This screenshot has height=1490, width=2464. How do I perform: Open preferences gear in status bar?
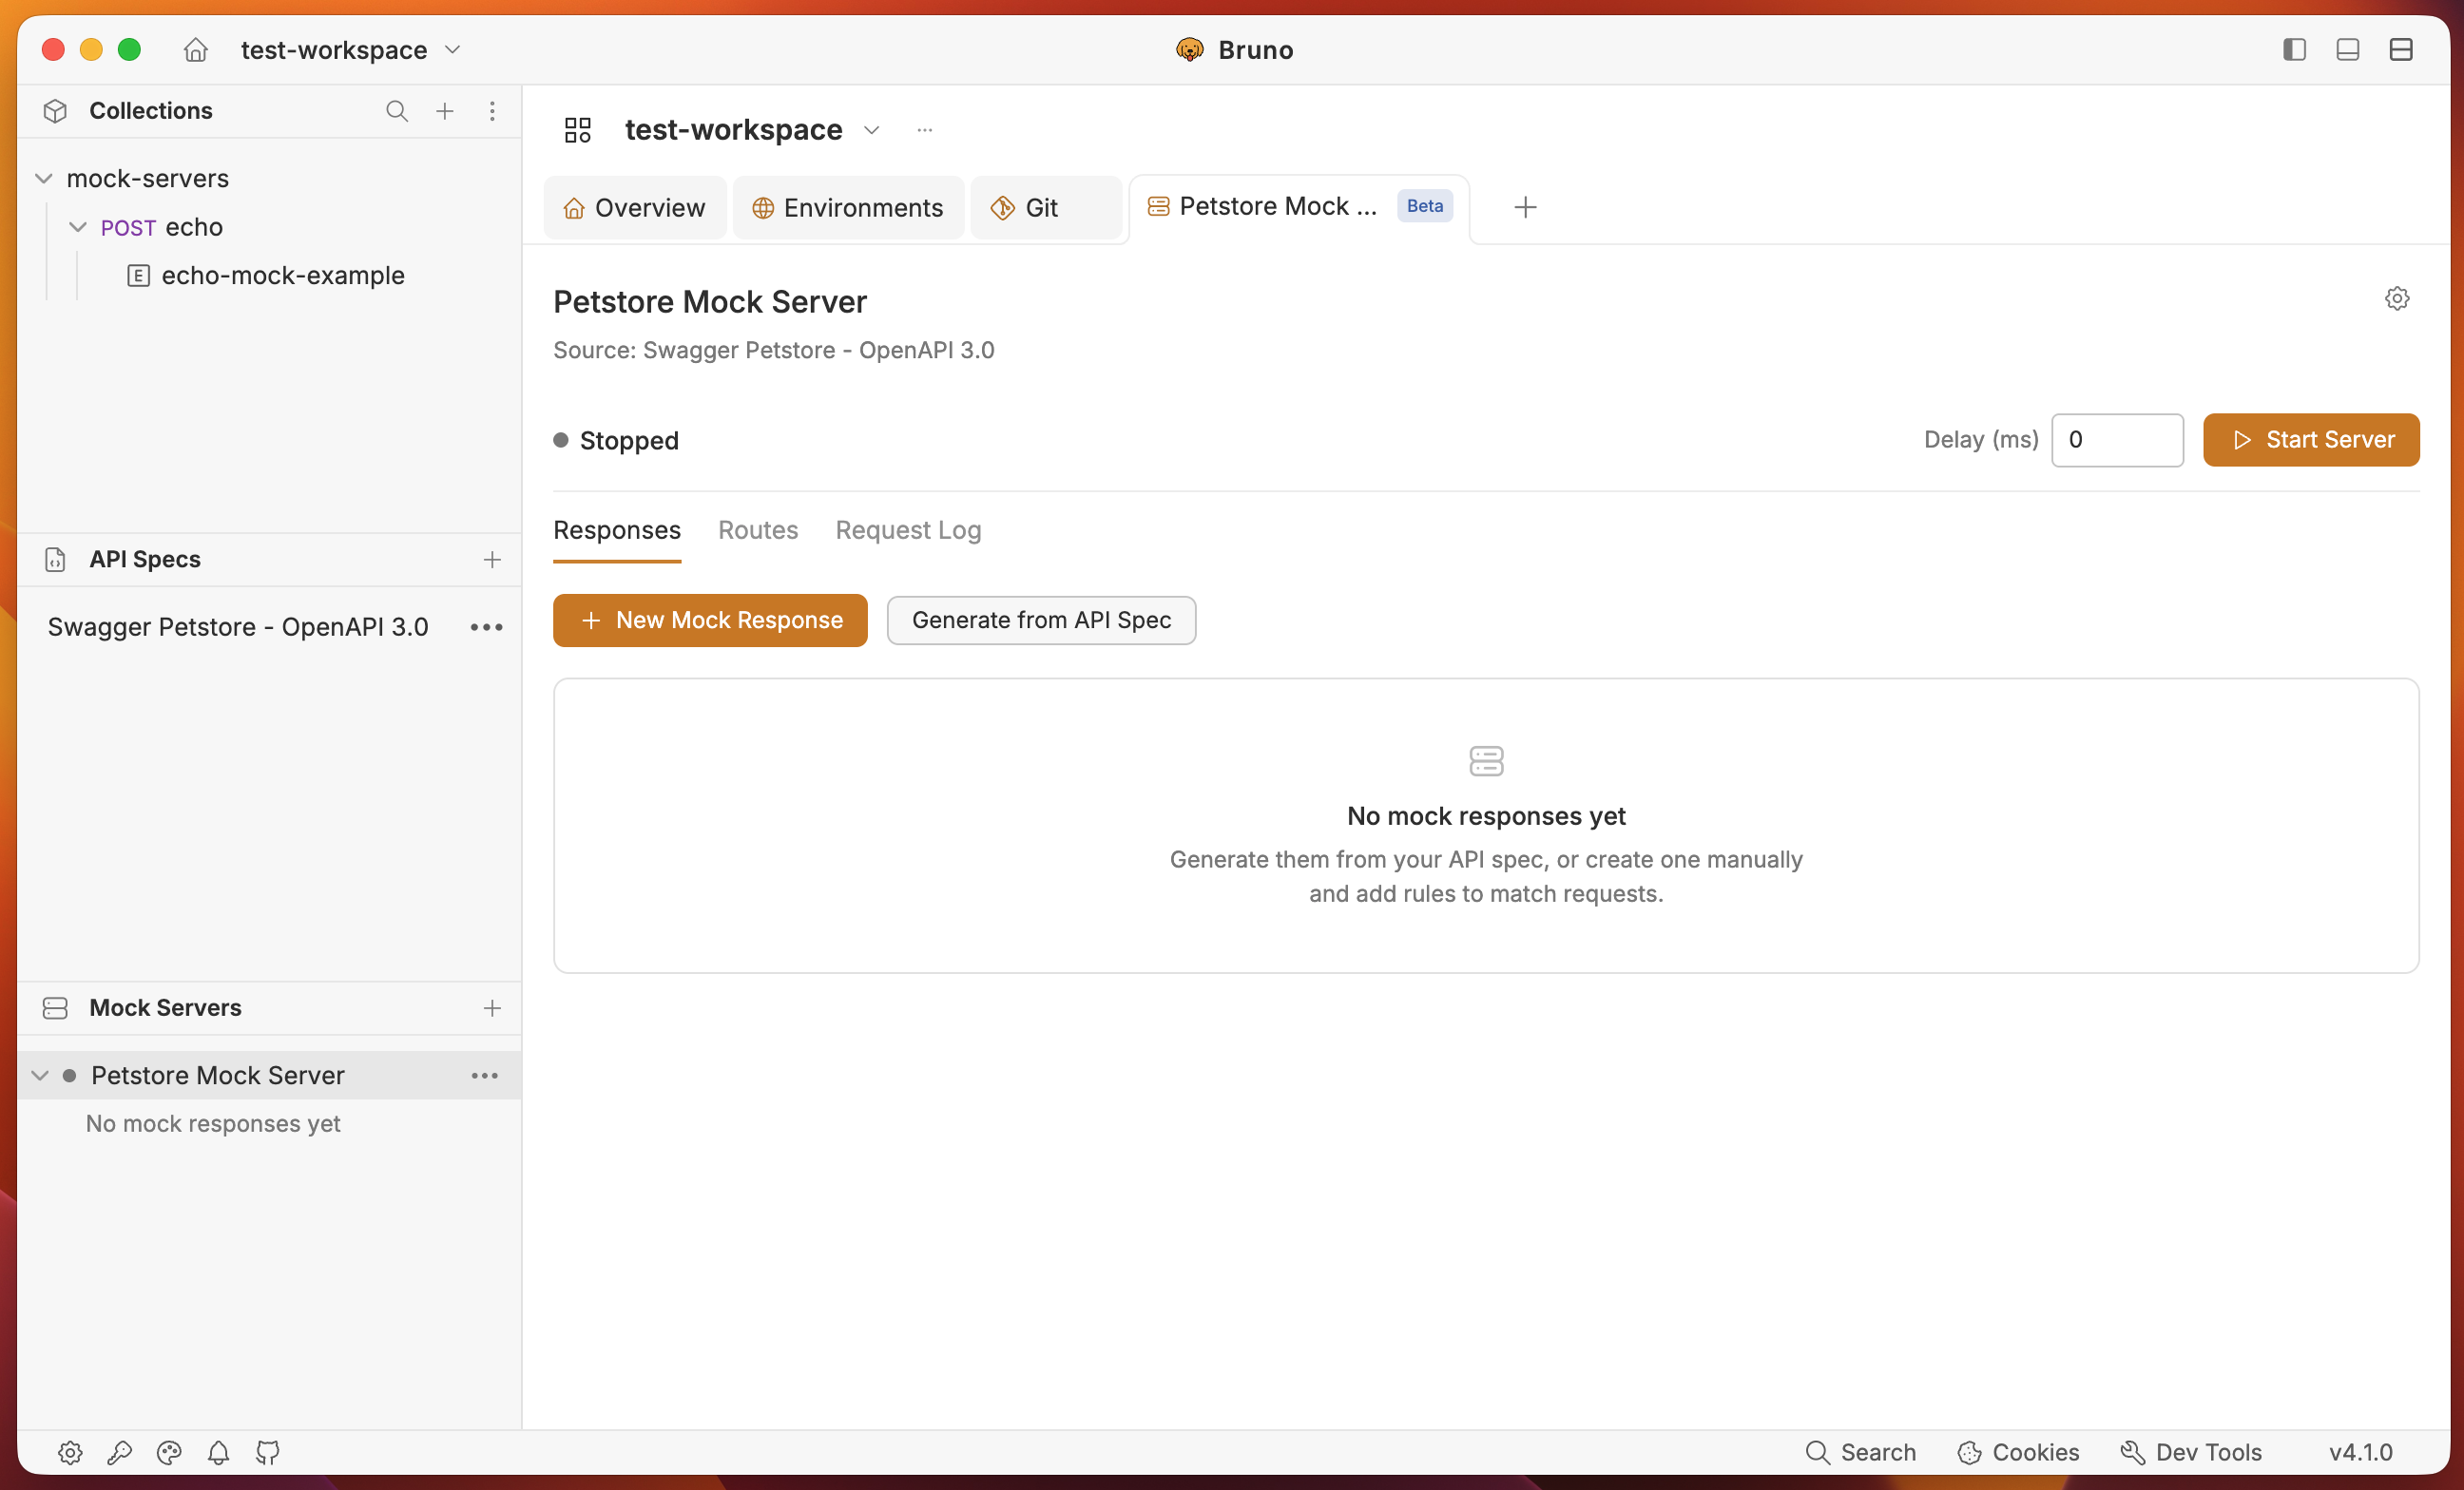click(70, 1453)
